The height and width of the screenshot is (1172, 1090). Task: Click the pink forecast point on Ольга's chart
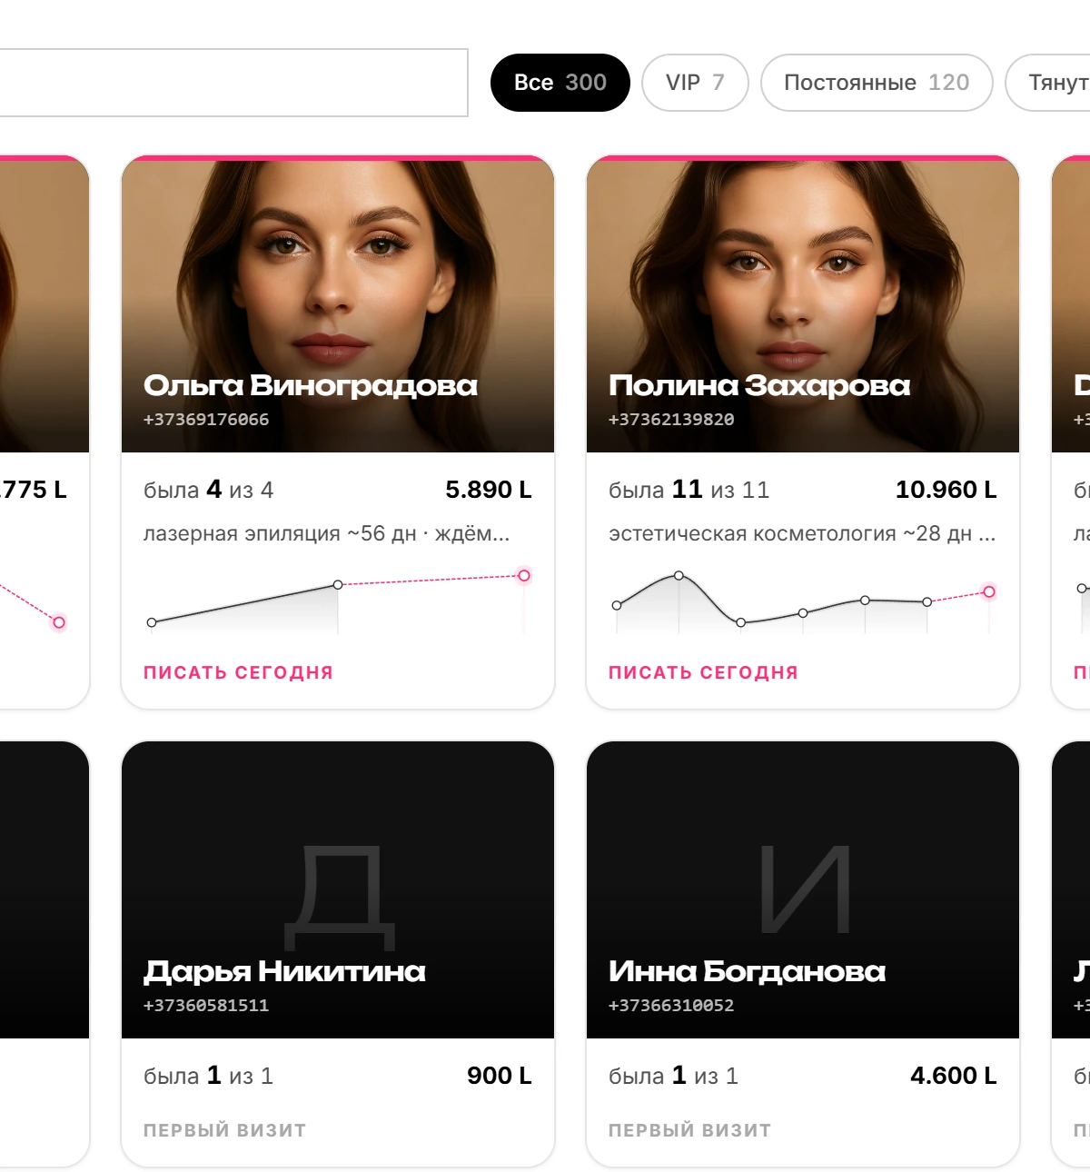coord(524,575)
